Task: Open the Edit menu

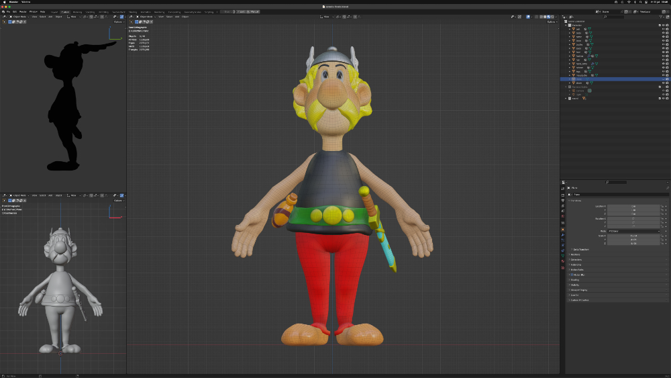Action: (x=15, y=11)
